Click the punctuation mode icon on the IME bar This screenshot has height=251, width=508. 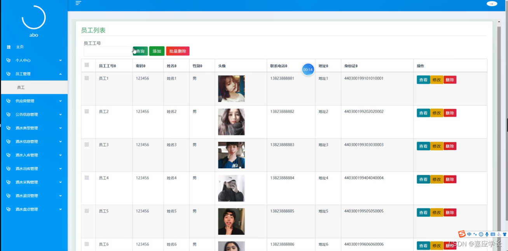pos(475,234)
